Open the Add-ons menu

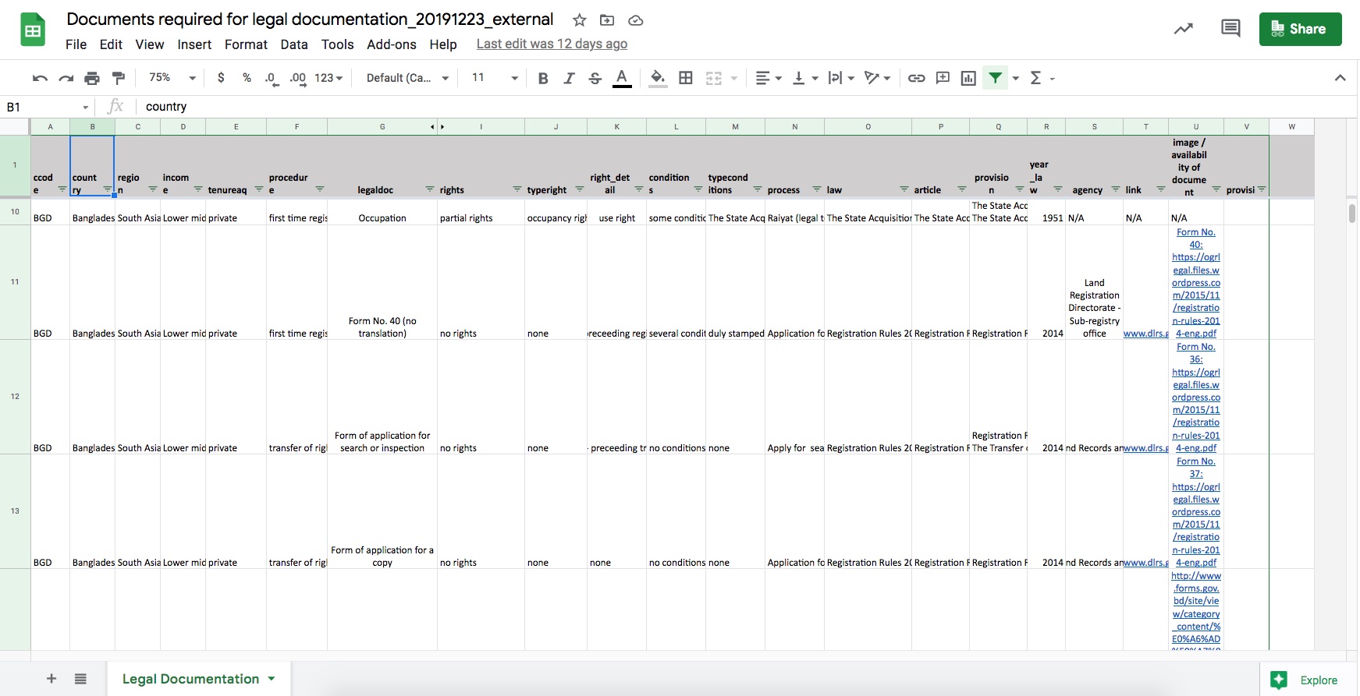[392, 44]
